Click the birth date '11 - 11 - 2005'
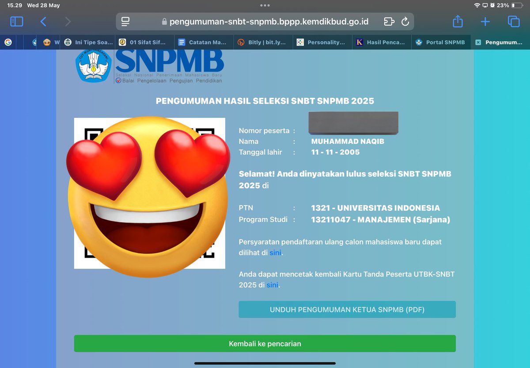Screen dimensions: 530x368 (335, 152)
